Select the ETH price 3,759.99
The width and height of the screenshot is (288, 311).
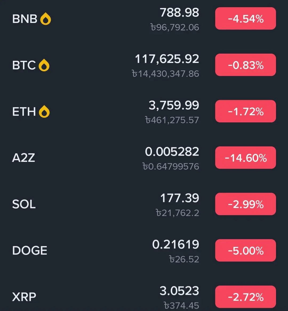coord(174,106)
